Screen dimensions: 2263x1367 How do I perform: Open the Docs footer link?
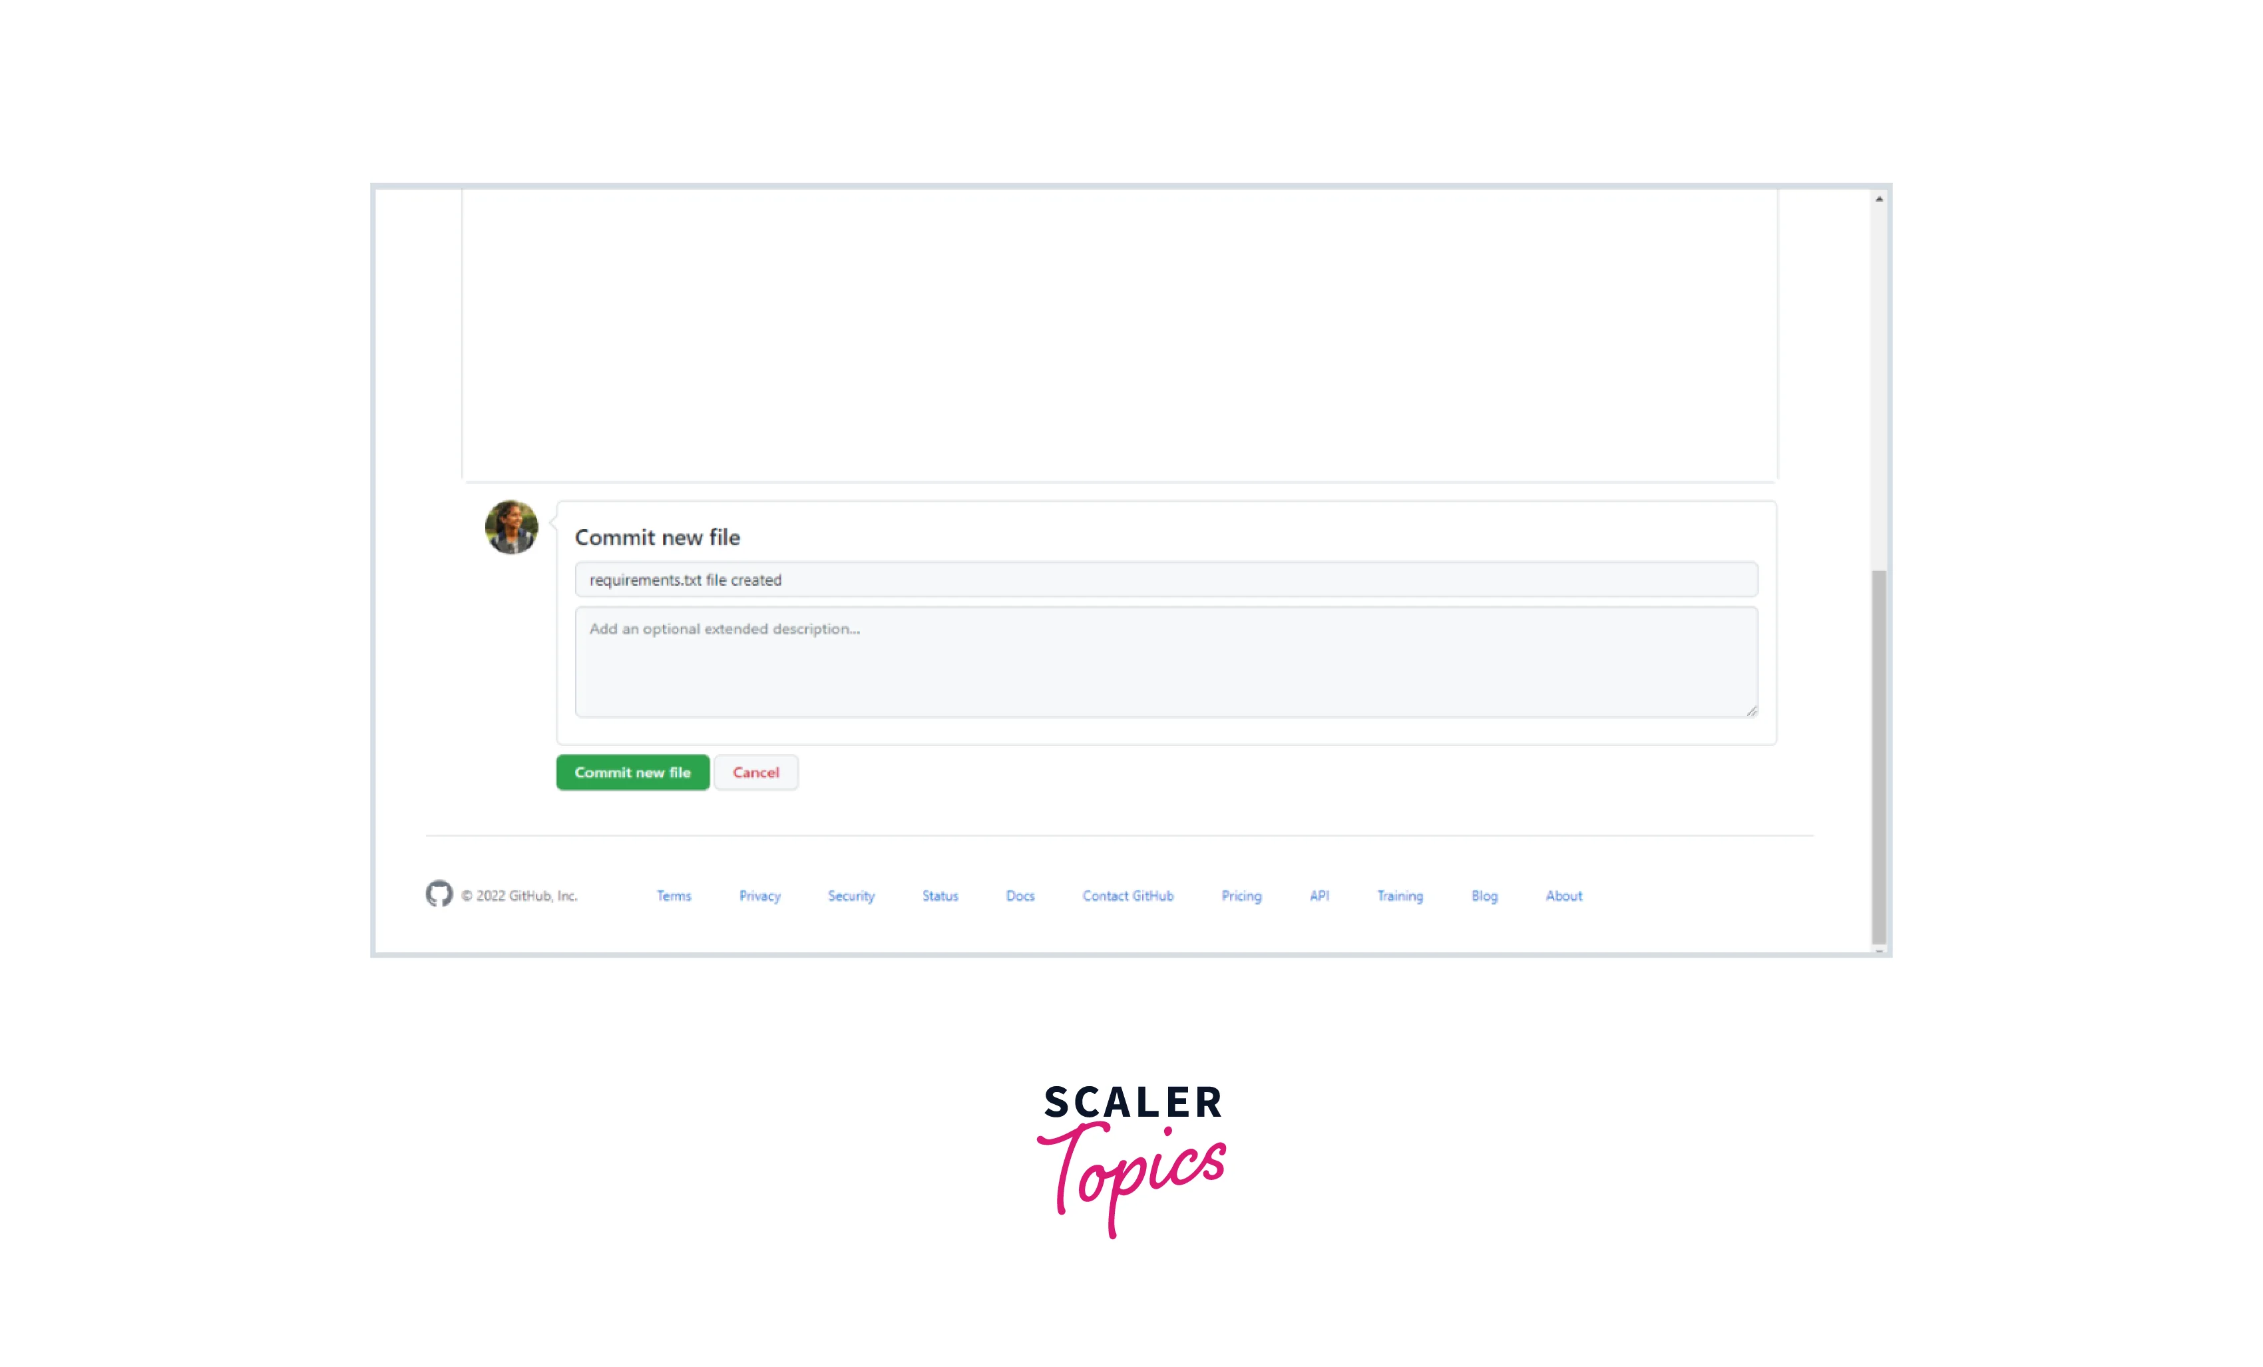[x=1020, y=895]
